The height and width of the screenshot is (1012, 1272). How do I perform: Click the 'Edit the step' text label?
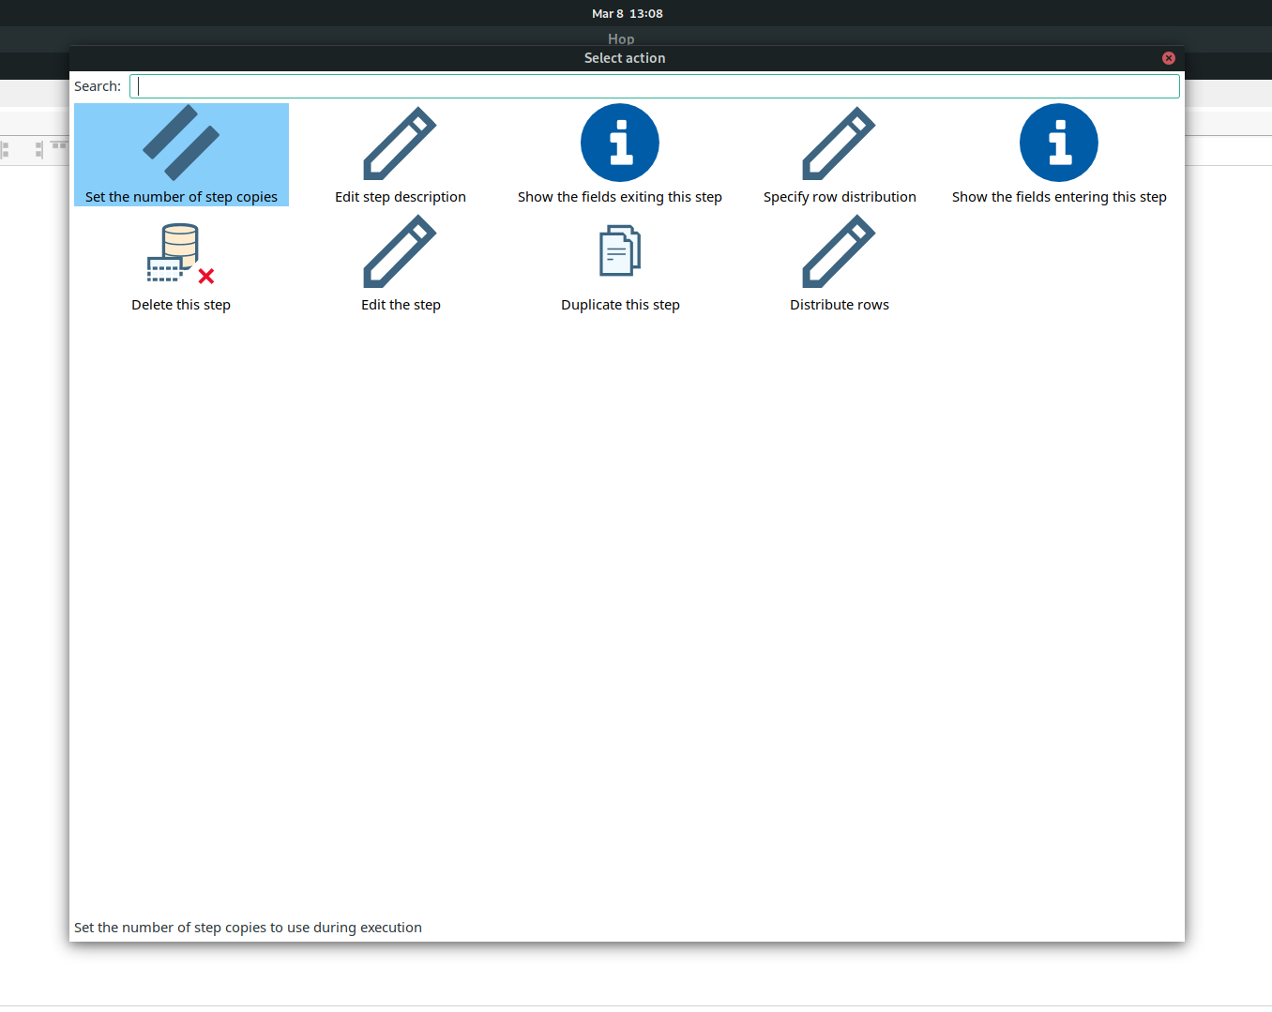click(401, 305)
